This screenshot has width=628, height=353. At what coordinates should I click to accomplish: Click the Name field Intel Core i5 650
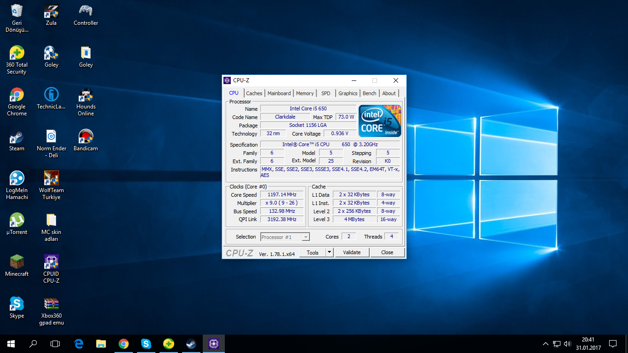pos(308,108)
